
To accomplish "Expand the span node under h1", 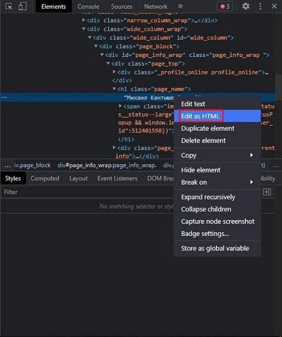I will coord(121,106).
